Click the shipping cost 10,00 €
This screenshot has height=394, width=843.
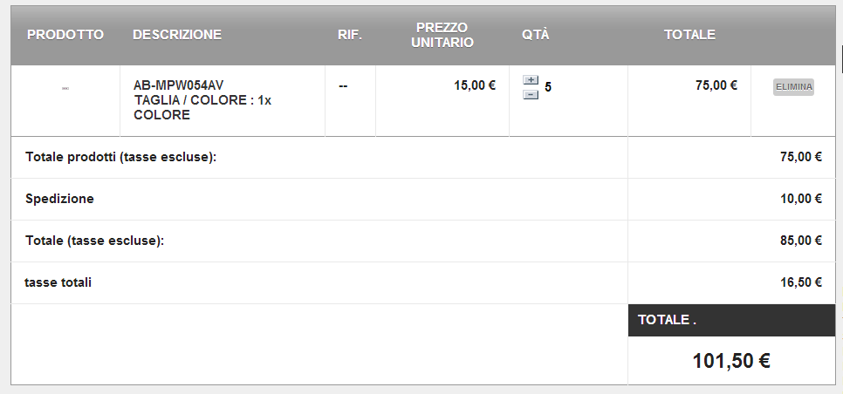tap(801, 199)
